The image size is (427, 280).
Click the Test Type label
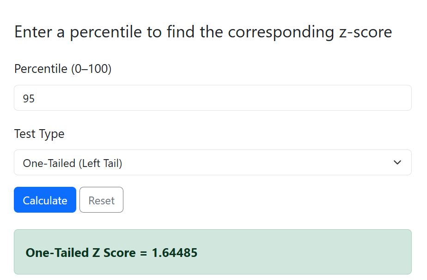click(39, 134)
